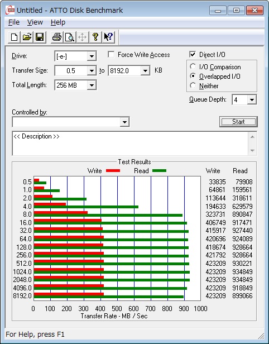
Task: Open a saved benchmark file icon
Action: tap(27, 37)
